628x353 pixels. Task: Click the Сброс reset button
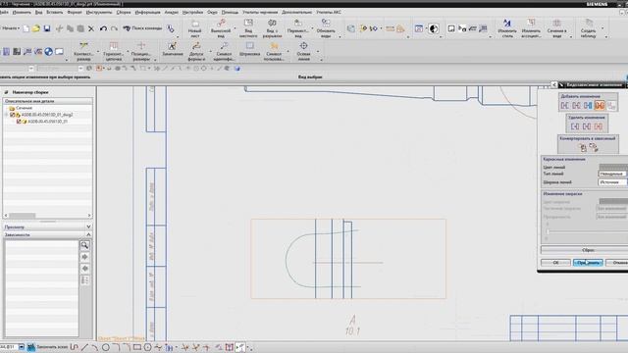[x=585, y=250]
